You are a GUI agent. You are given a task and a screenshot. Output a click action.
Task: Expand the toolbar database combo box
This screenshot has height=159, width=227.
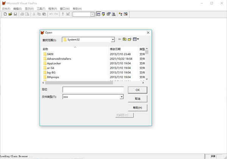pos(92,14)
